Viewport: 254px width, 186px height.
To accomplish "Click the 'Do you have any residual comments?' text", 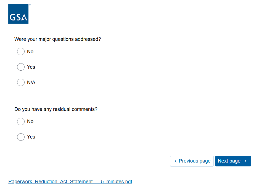I will click(56, 109).
